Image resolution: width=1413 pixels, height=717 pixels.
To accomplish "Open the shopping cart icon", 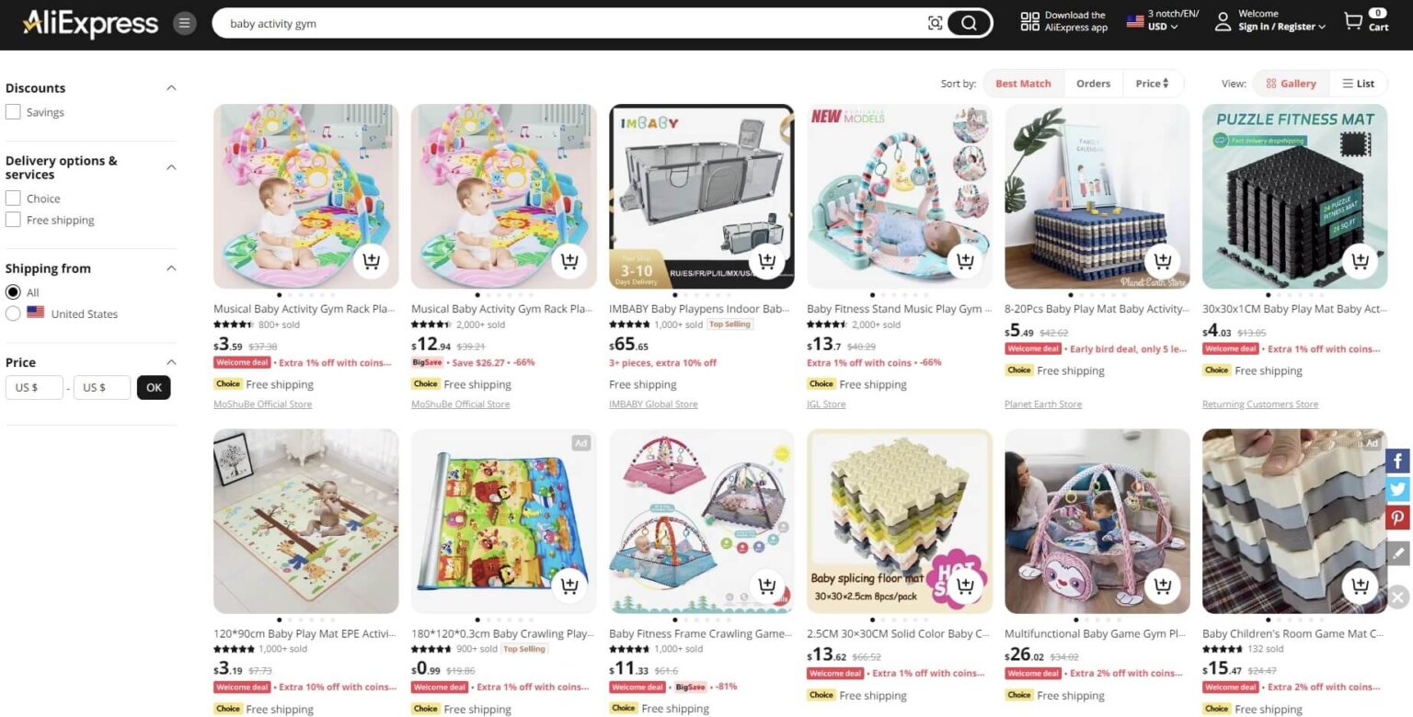I will pos(1353,21).
